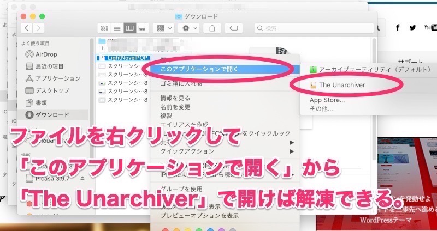The height and width of the screenshot is (231, 437).
Task: Open the gear action menu dropdown
Action: click(x=188, y=28)
